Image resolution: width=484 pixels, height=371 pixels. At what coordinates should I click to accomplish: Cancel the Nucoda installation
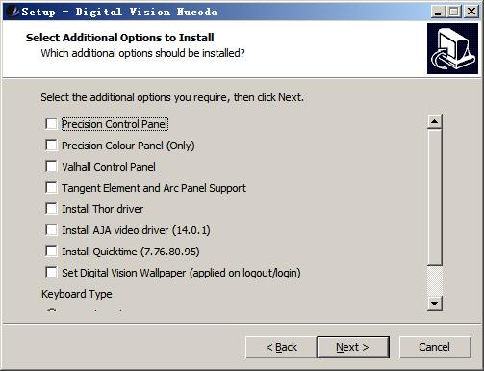pos(435,347)
